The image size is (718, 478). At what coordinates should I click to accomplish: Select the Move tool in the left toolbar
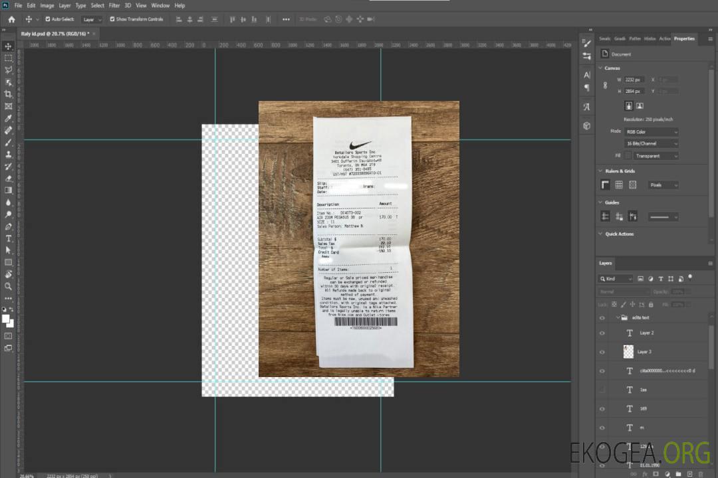[8, 46]
